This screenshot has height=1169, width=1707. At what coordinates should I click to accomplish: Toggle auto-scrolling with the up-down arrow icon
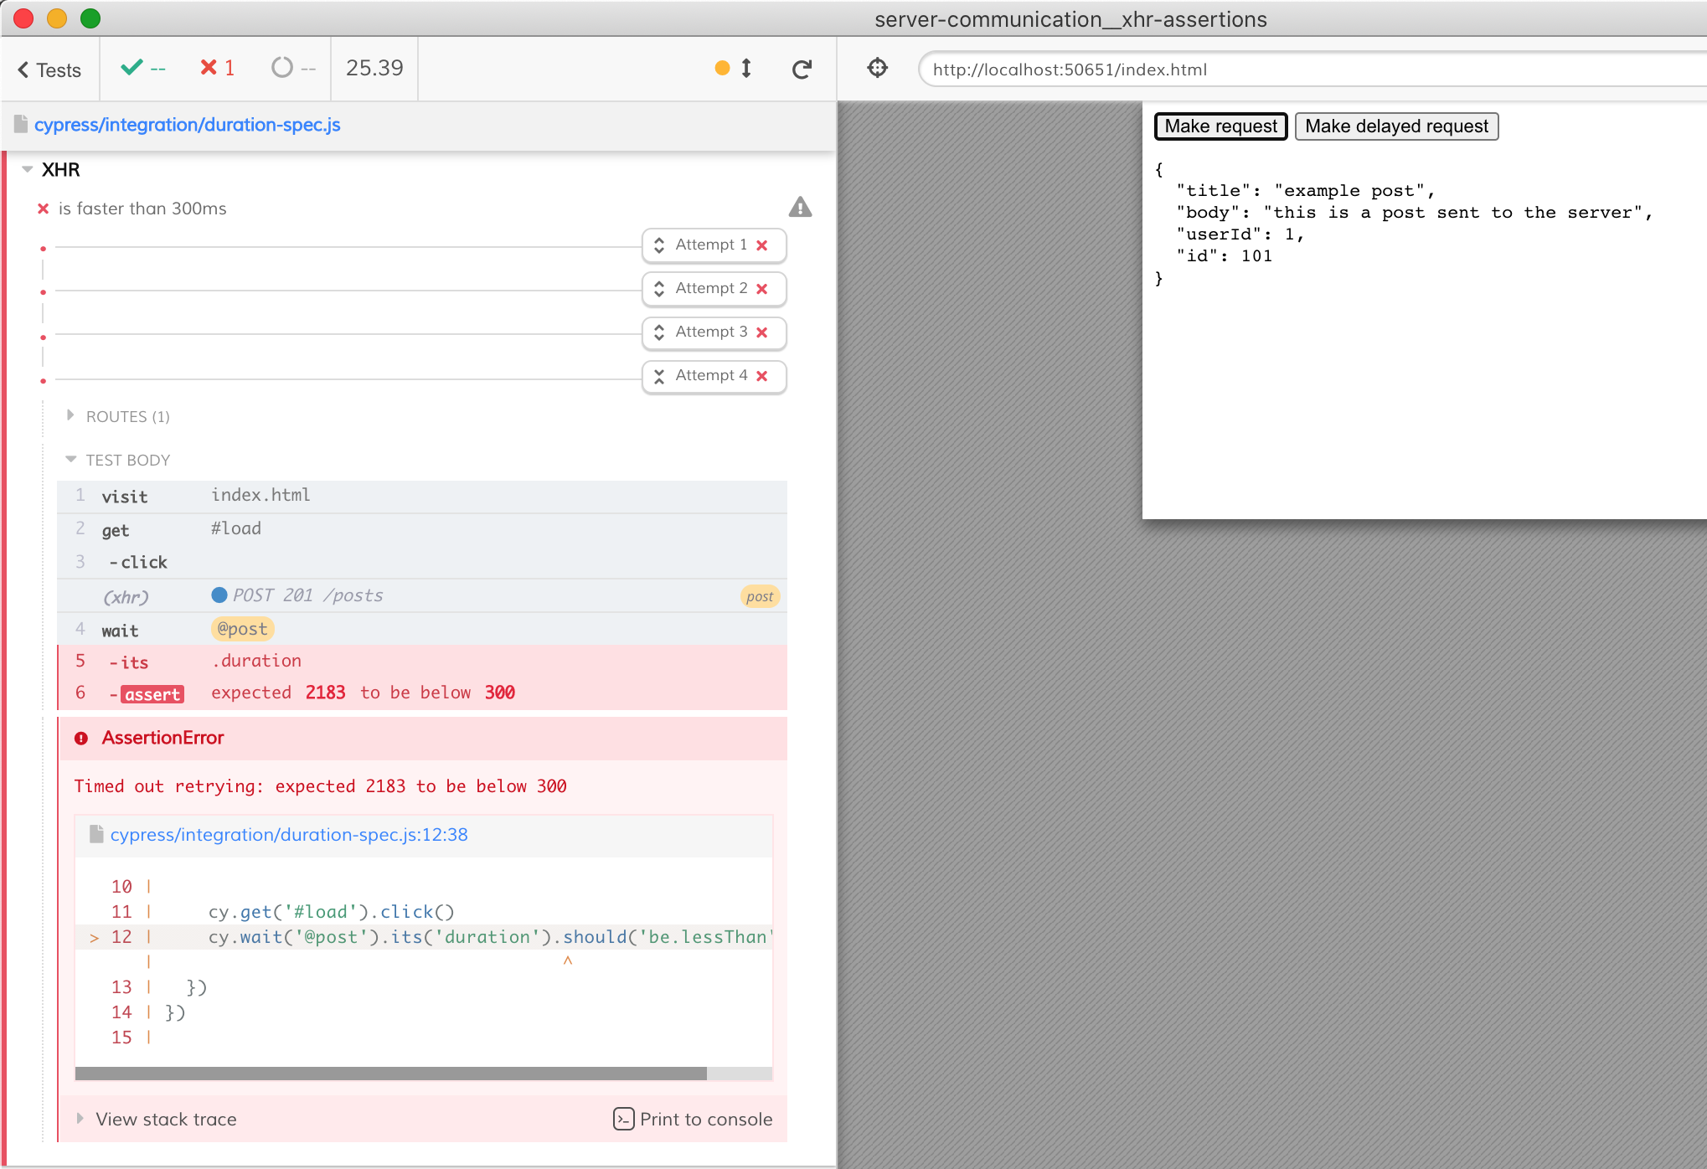coord(746,69)
